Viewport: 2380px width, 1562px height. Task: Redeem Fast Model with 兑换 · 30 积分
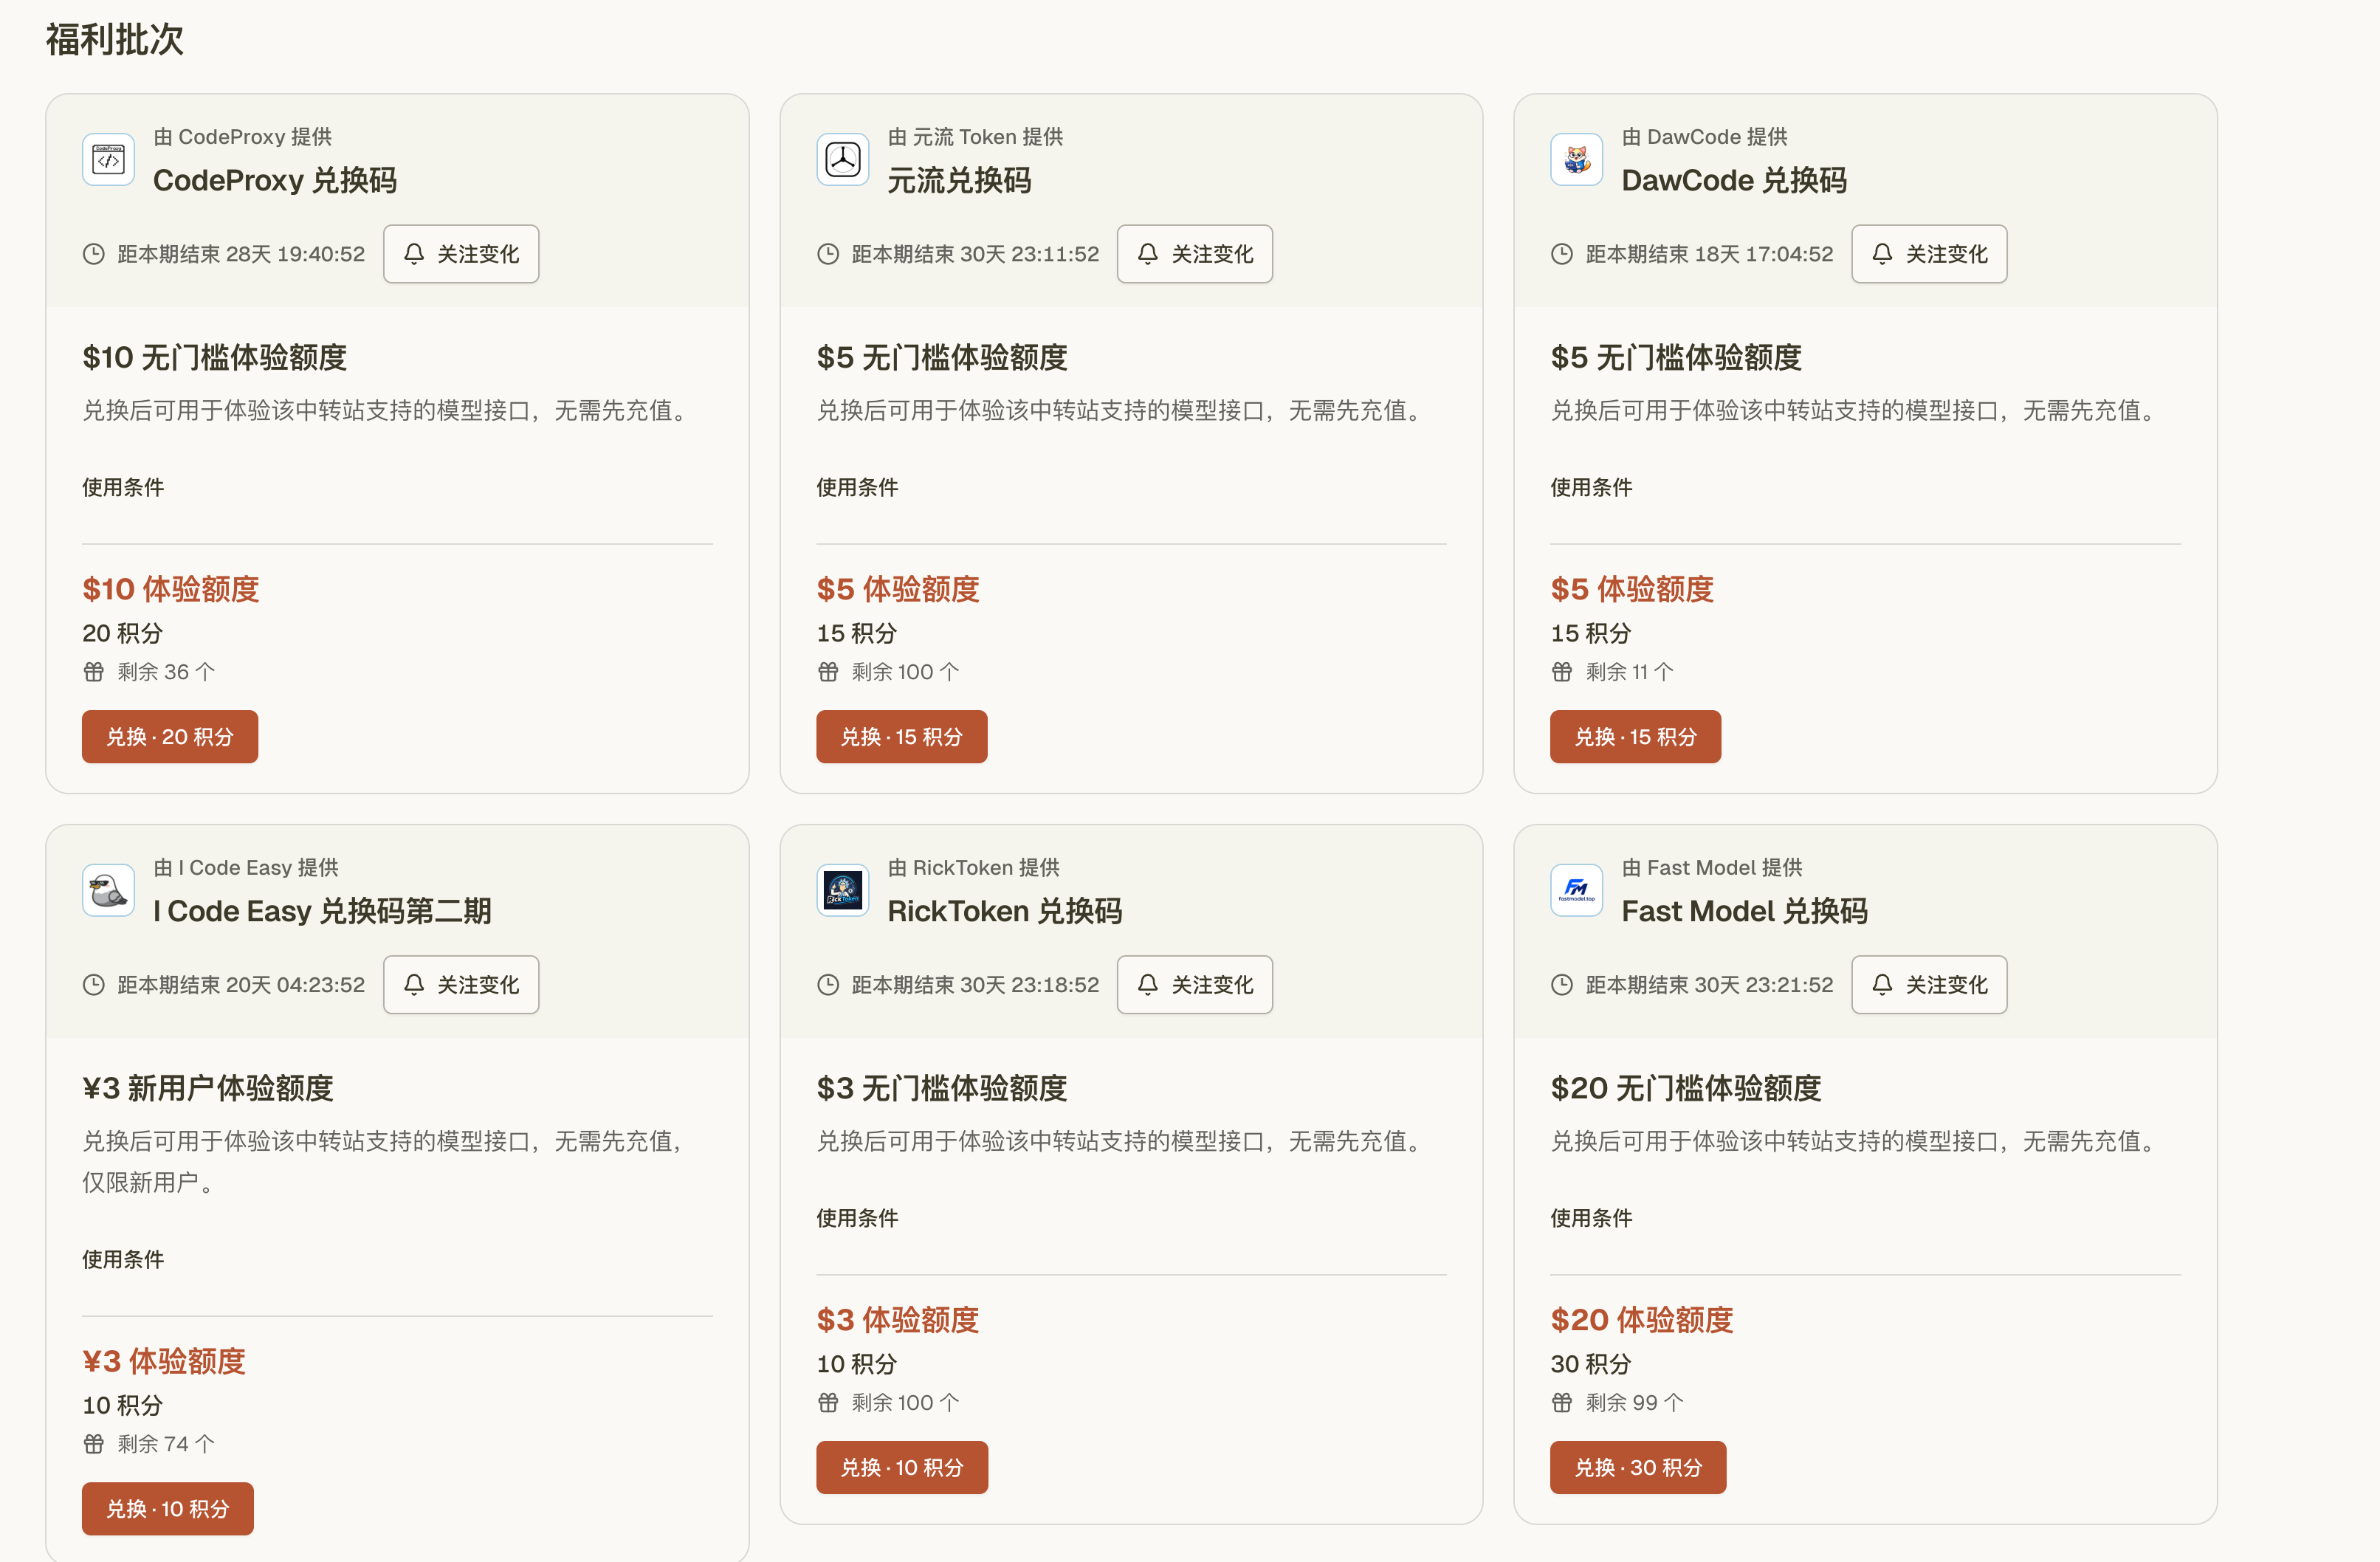point(1638,1468)
